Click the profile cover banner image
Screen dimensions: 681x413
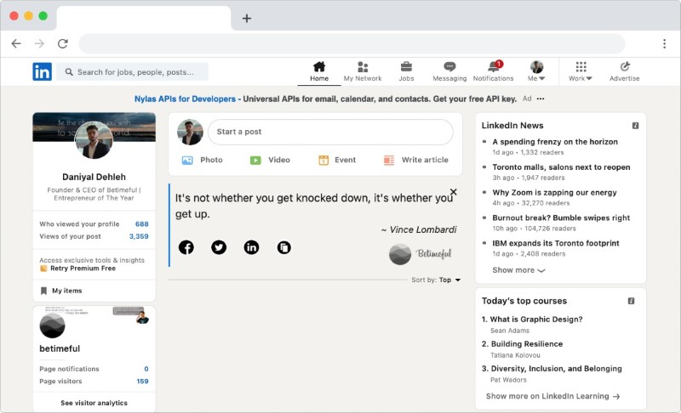pyautogui.click(x=94, y=127)
